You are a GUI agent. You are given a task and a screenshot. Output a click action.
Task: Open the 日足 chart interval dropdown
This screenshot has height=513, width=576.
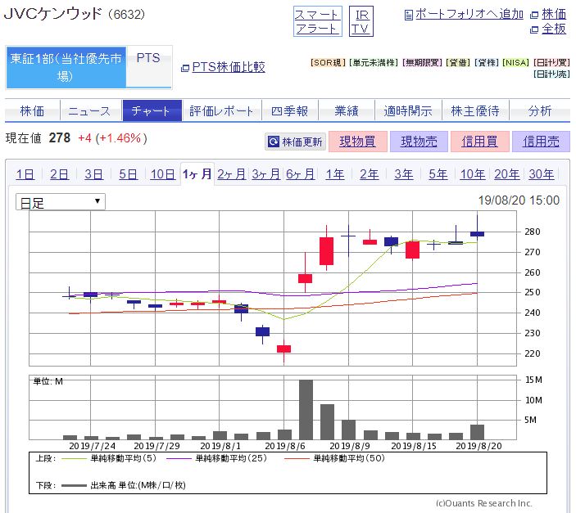(x=61, y=202)
